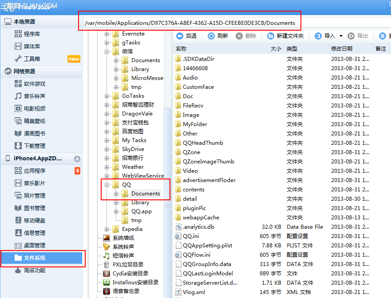
Task: Collapse the QQ tree node
Action: tap(107, 185)
